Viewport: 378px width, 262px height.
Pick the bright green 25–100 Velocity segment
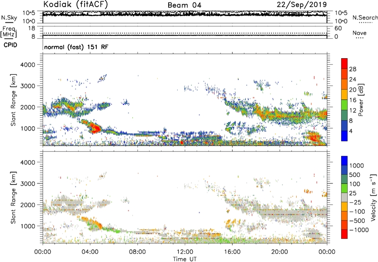[x=344, y=188]
